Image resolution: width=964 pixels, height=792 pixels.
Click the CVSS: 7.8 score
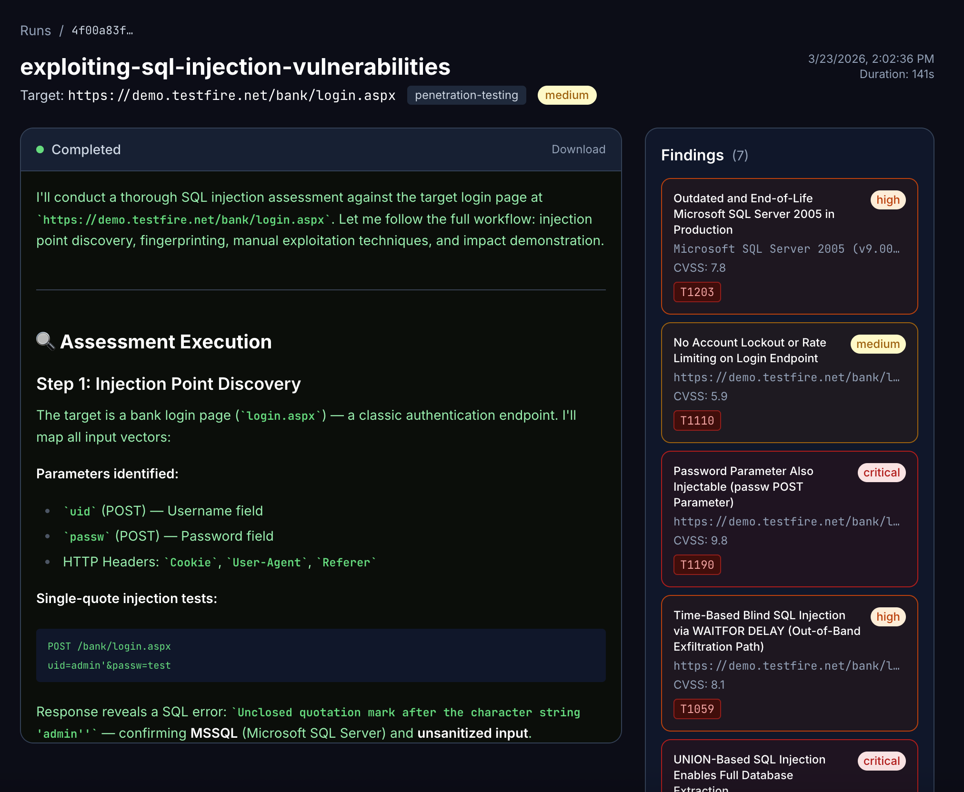coord(699,268)
